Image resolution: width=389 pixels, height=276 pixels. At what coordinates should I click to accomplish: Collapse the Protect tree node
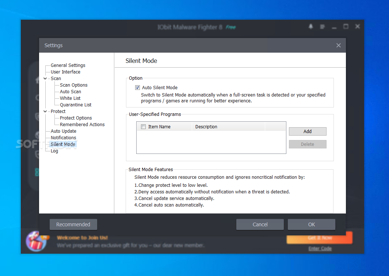tap(45, 111)
